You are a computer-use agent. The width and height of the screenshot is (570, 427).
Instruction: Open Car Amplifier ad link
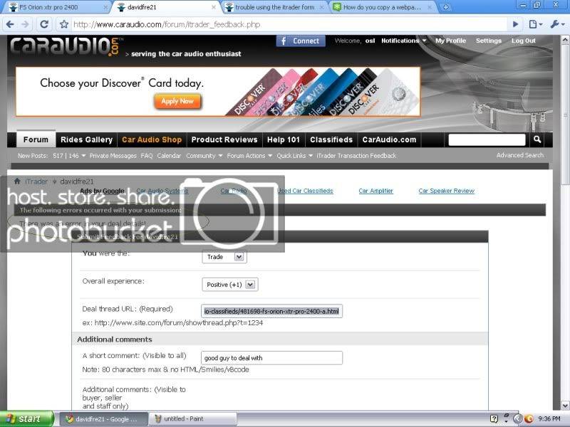point(376,191)
